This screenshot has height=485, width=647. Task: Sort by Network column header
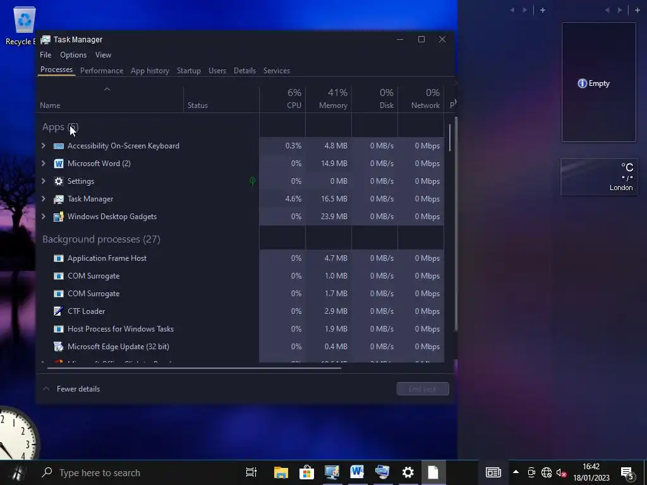[421, 99]
